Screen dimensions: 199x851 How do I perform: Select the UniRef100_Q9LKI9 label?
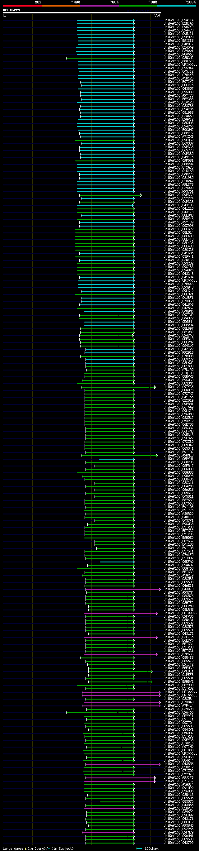click(x=178, y=411)
